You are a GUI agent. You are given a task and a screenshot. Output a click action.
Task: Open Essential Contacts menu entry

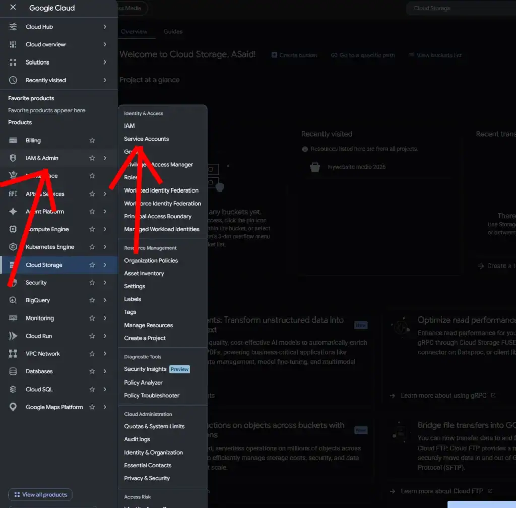(148, 465)
